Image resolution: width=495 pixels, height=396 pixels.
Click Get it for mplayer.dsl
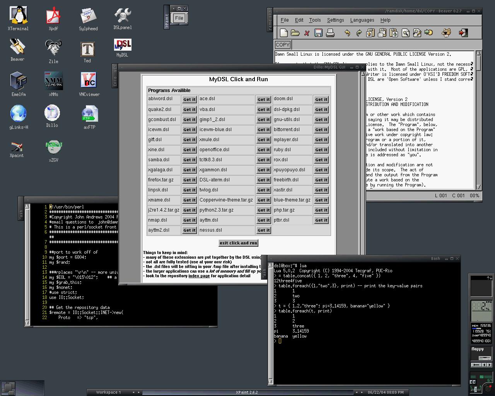[x=321, y=140]
